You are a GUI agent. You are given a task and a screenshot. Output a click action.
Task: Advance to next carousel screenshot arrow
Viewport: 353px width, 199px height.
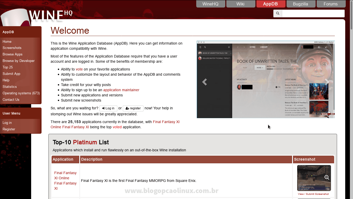coord(327,82)
